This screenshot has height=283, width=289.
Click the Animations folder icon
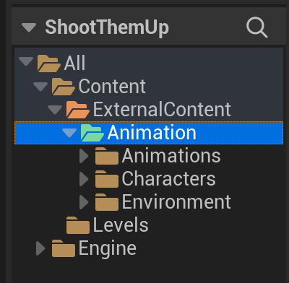(107, 156)
